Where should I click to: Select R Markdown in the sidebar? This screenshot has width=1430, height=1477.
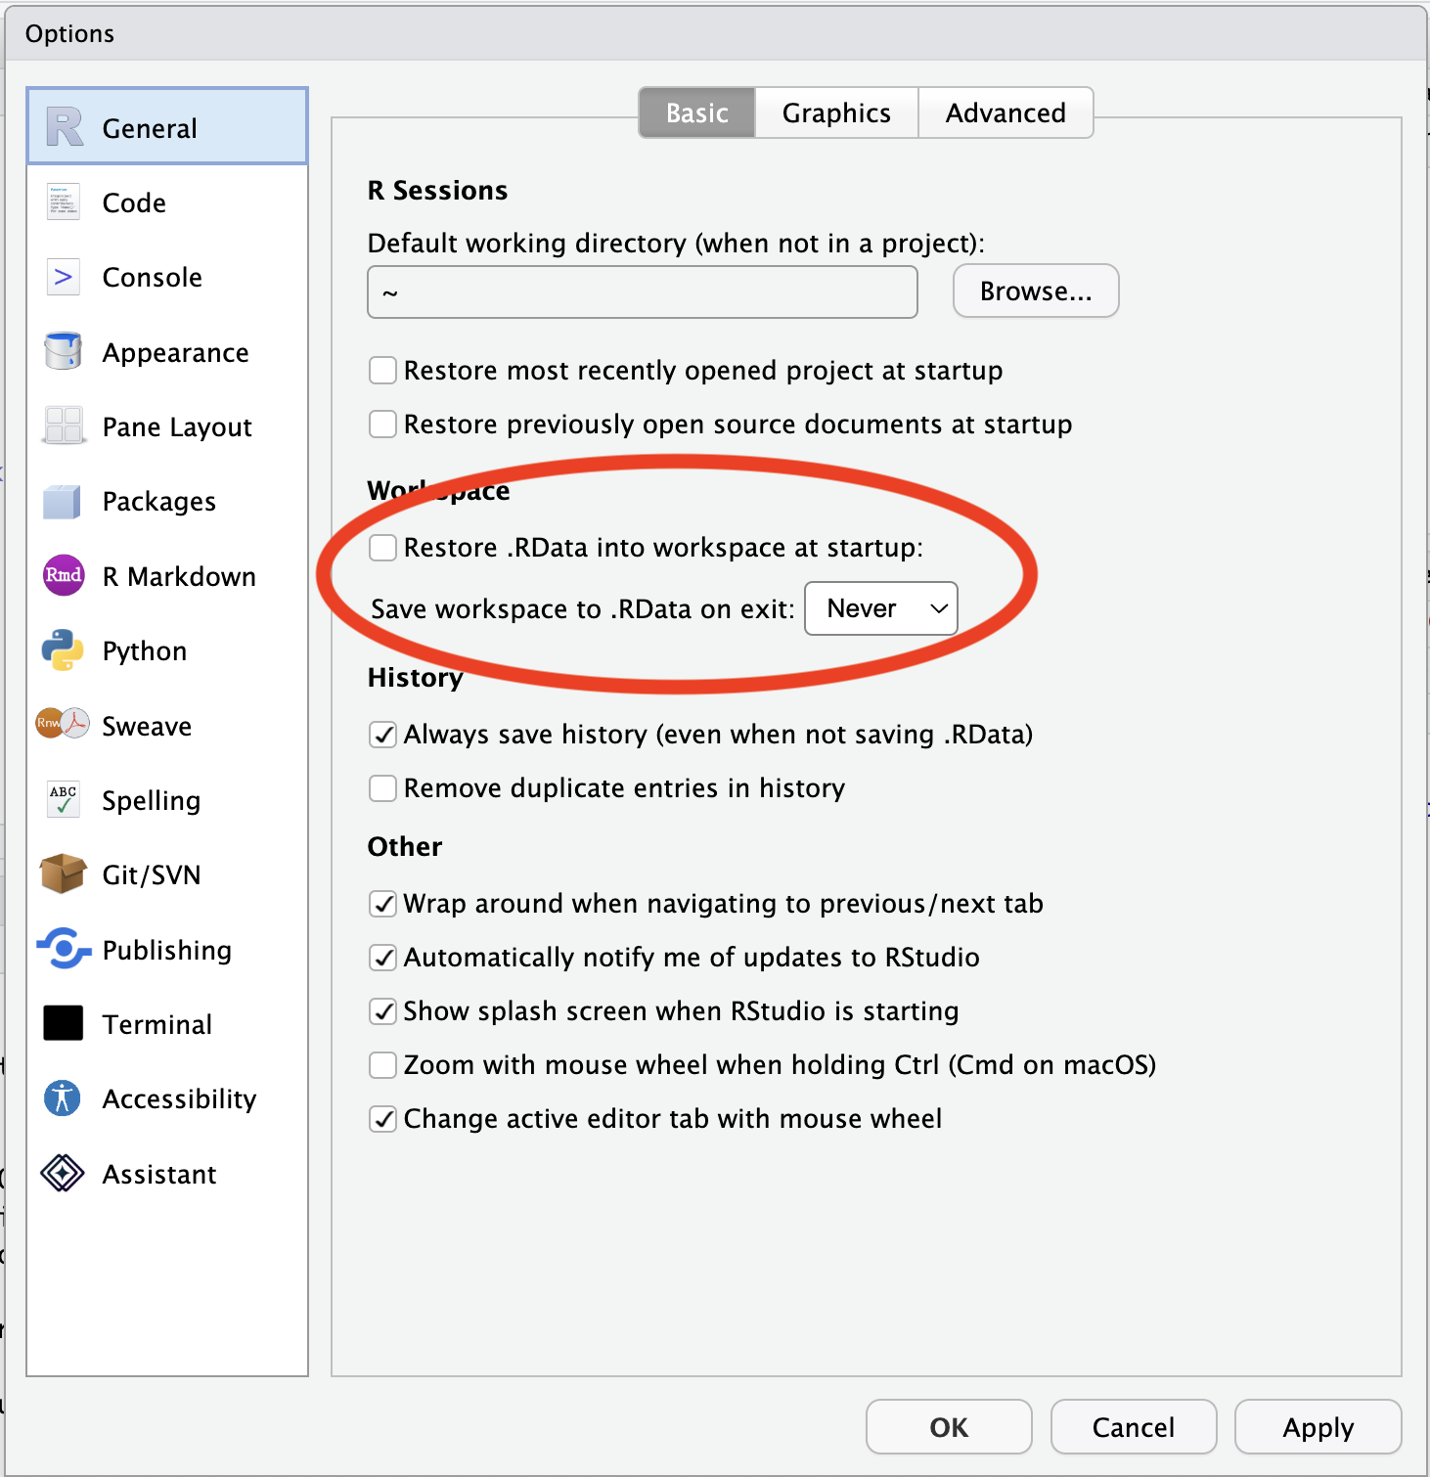pos(167,576)
